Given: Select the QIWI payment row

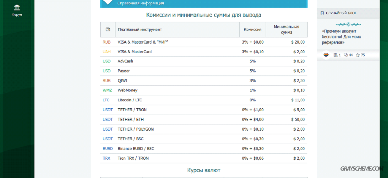Looking at the screenshot, I should pos(204,81).
